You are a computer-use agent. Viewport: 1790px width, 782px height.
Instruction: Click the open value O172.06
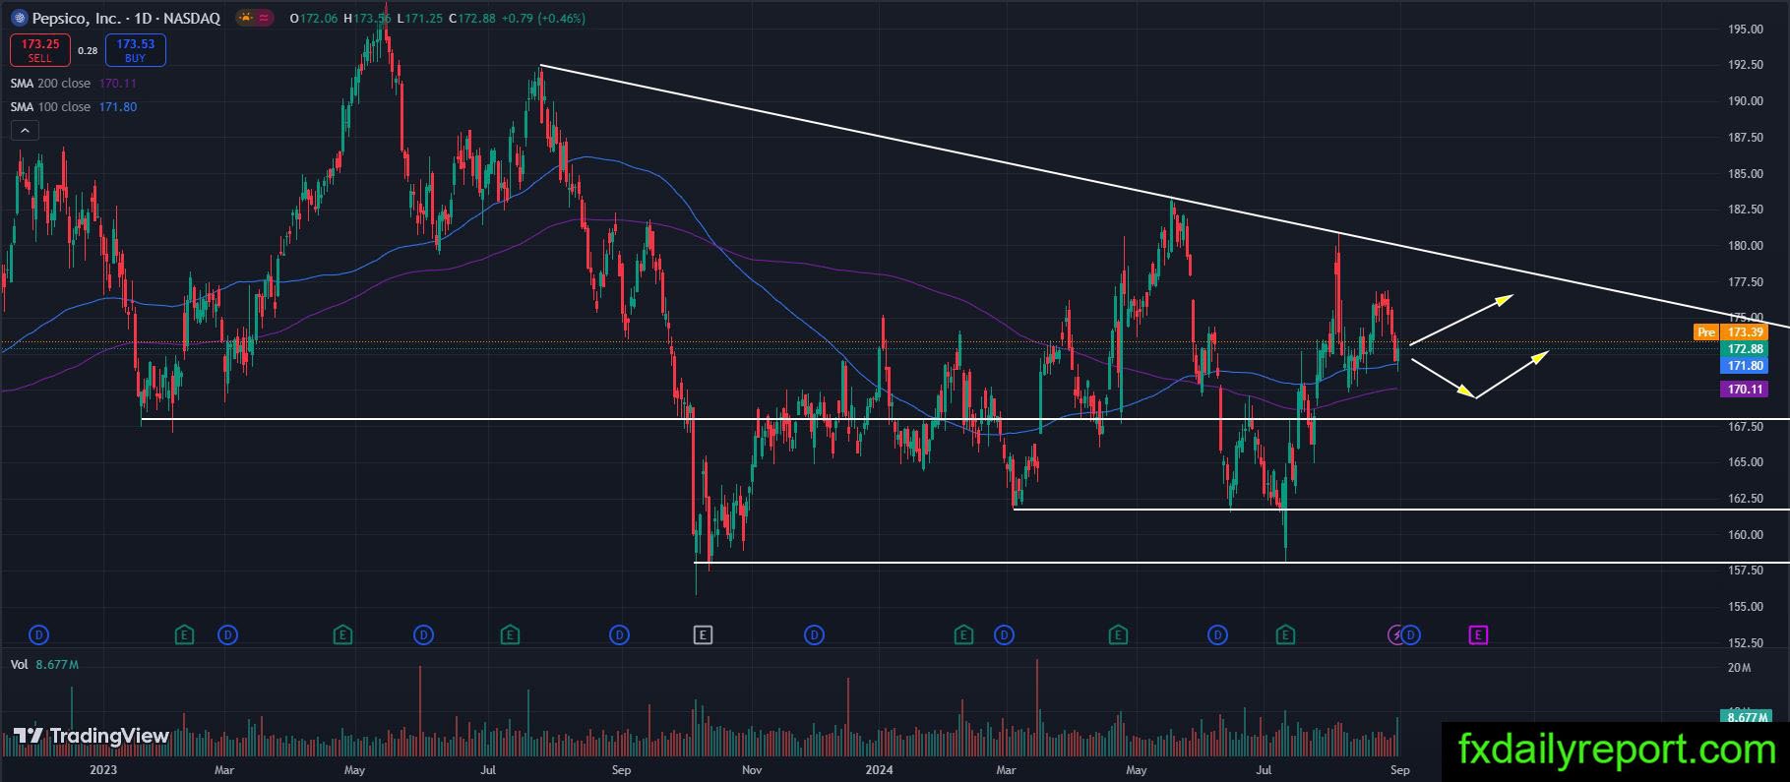tap(313, 19)
